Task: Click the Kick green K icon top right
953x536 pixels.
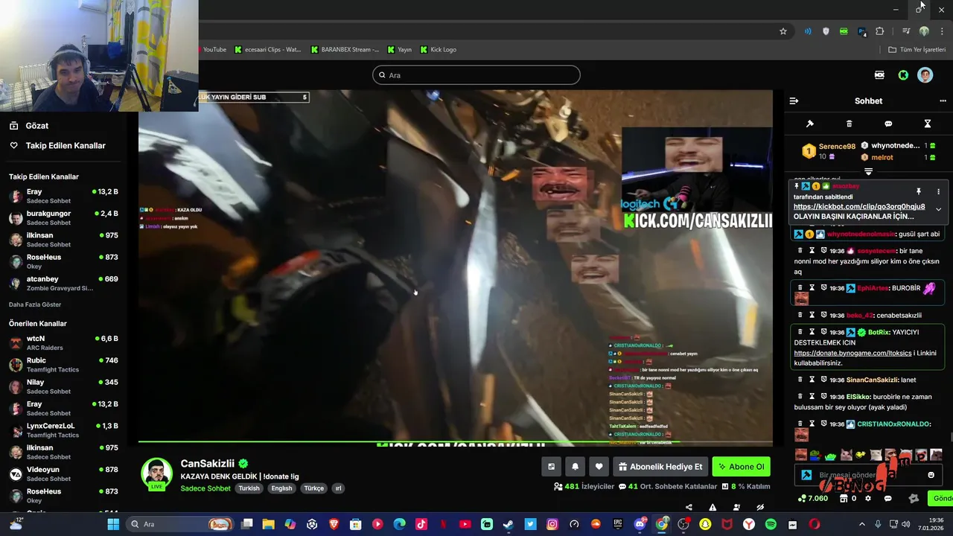Action: [x=903, y=75]
